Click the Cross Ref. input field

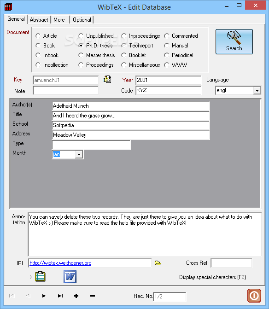(231, 263)
